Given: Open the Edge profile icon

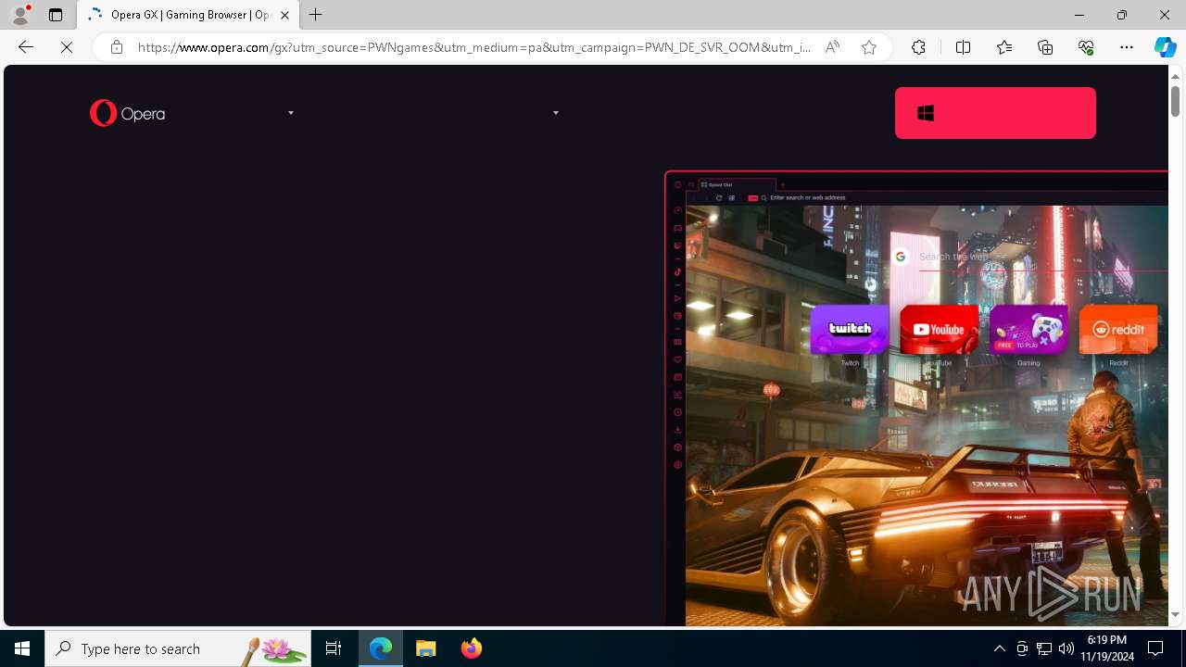Looking at the screenshot, I should click(20, 15).
